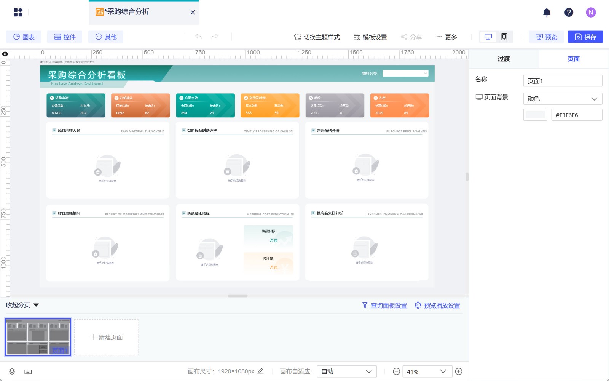Undo the last action
Screen dimensions: 609x381
pos(198,37)
